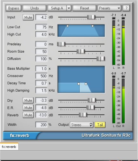This screenshot has height=161, width=138.
Task: Click the Input dB value field
Action: click(x=41, y=17)
